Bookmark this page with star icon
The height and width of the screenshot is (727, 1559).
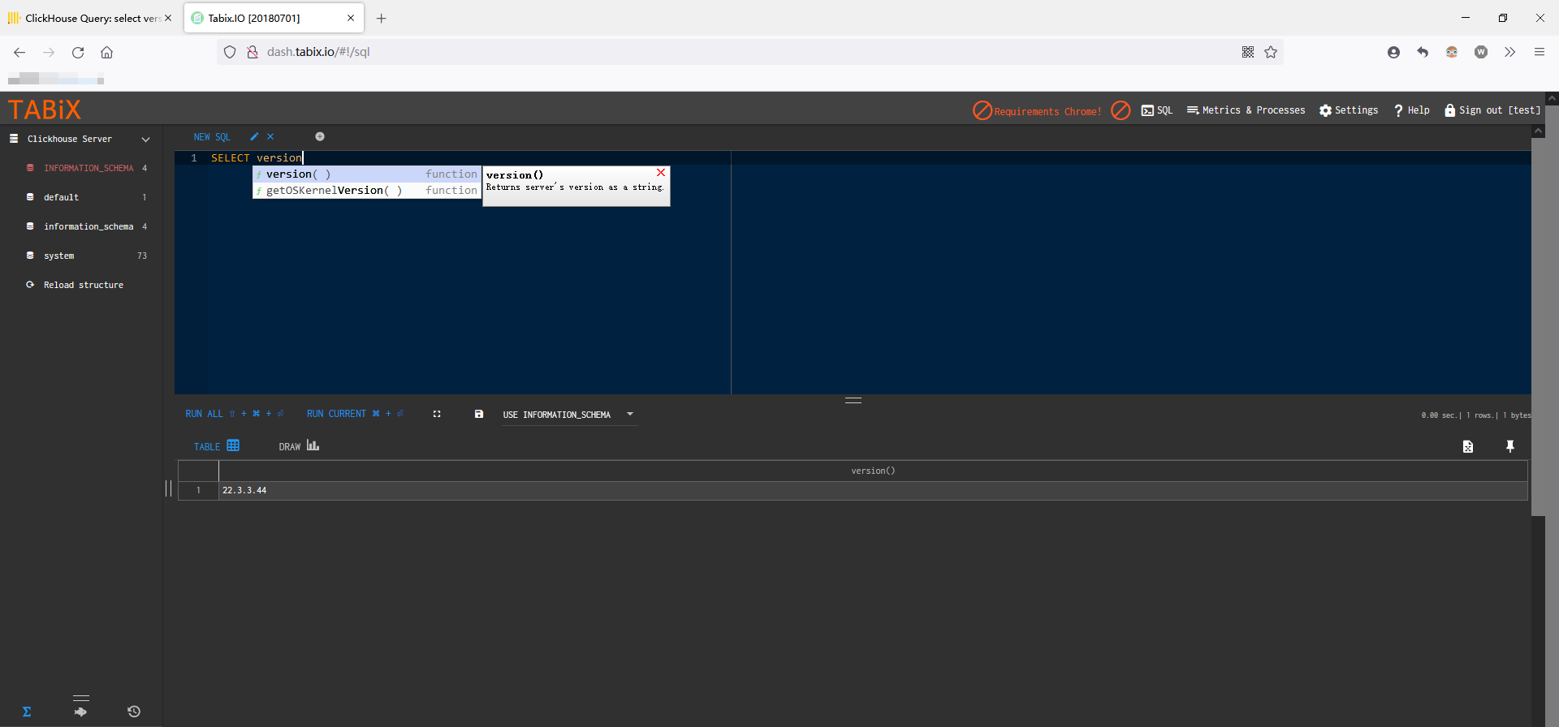coord(1271,52)
